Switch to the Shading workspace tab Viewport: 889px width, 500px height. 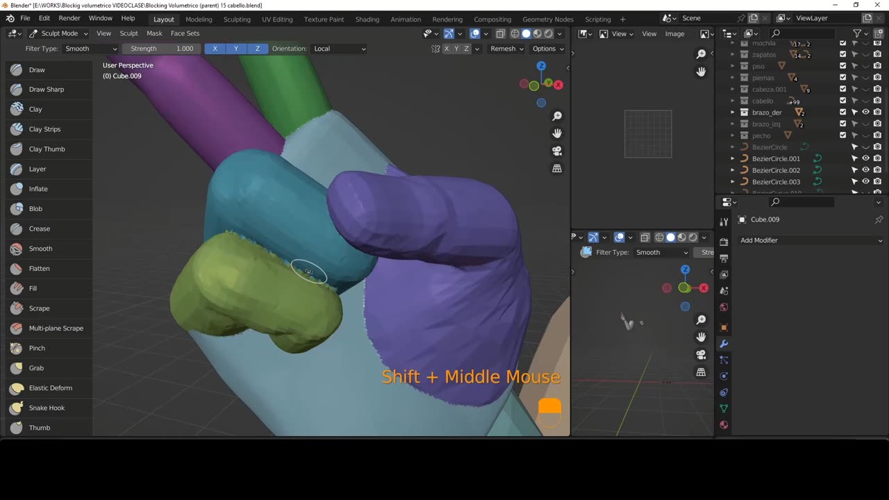(367, 19)
